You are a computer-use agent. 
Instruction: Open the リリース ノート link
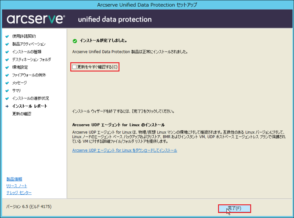point(17,186)
